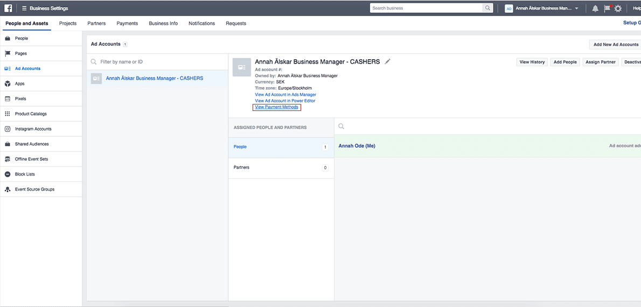The image size is (641, 307).
Task: Click the Facebook logo icon
Action: point(8,8)
